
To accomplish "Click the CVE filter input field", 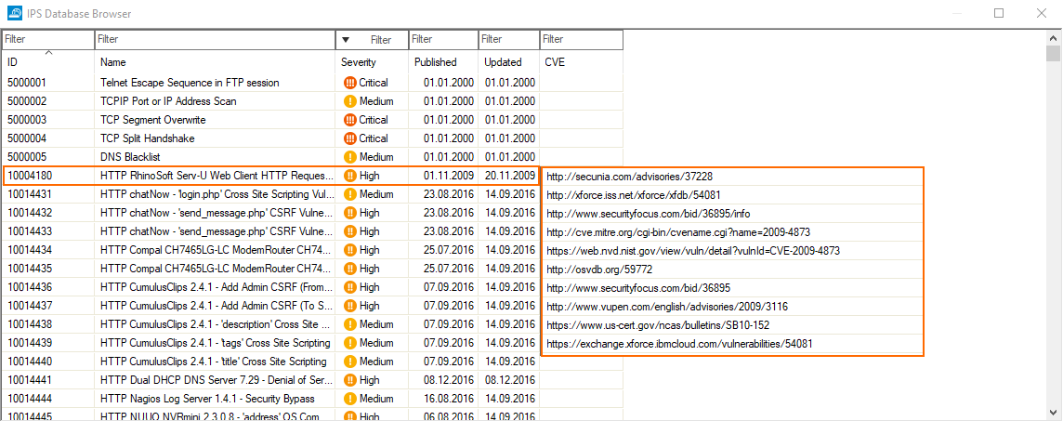I will pos(581,40).
